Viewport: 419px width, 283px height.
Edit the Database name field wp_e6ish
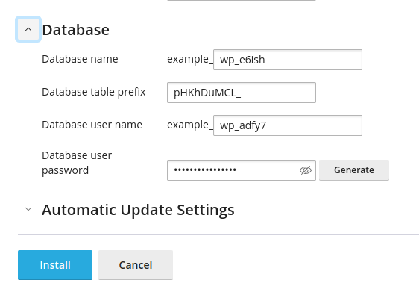click(x=288, y=60)
